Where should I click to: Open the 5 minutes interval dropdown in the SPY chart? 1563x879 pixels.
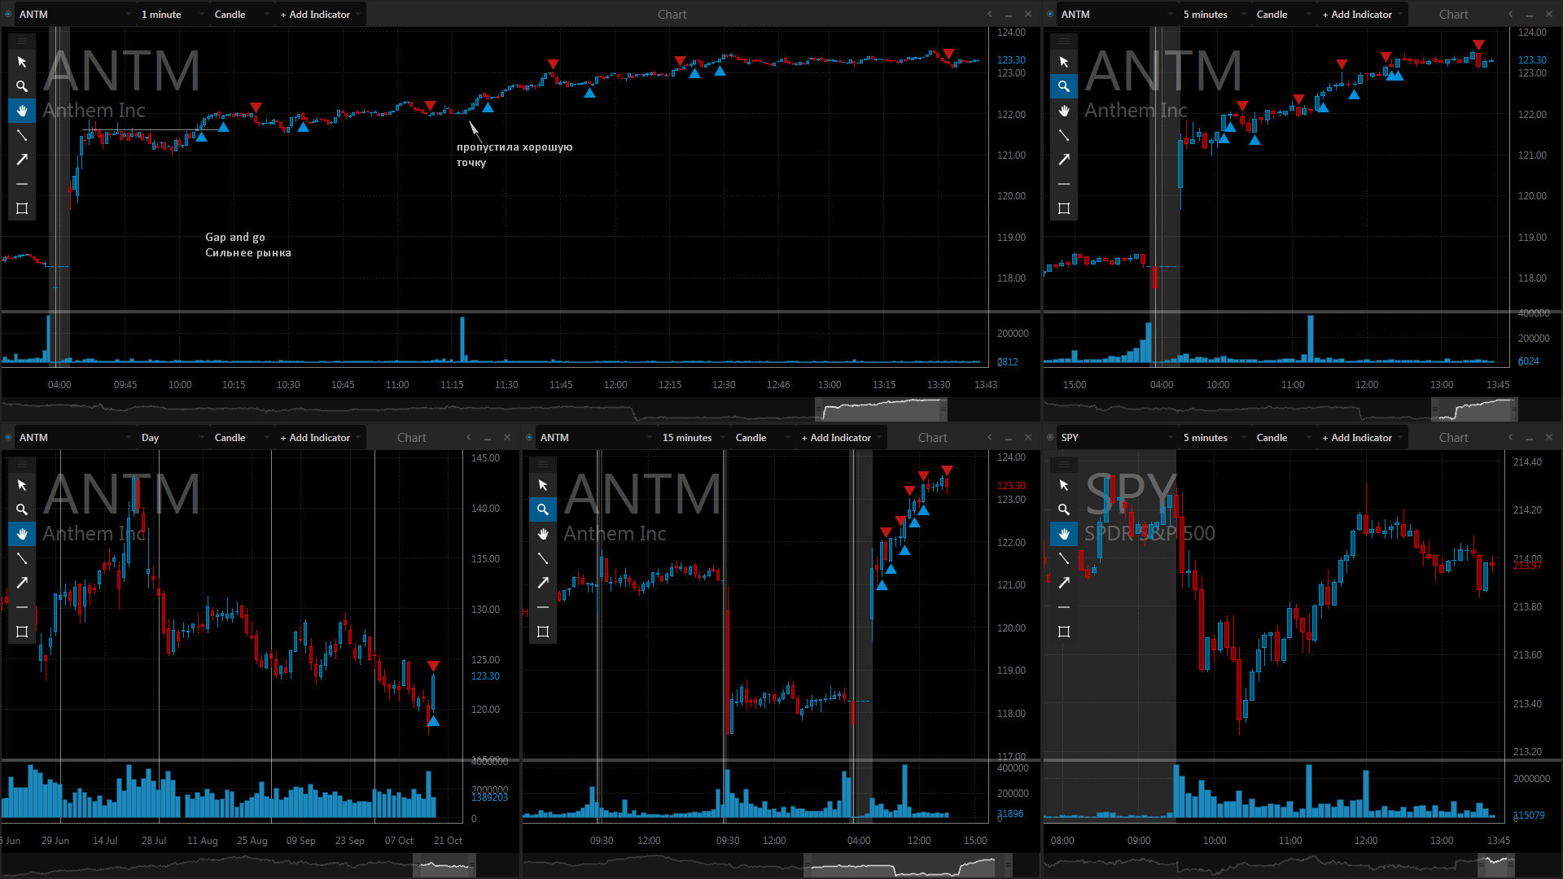(x=1214, y=438)
